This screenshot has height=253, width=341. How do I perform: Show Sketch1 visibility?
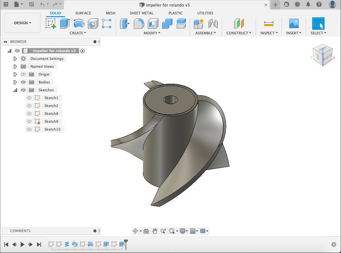click(29, 98)
